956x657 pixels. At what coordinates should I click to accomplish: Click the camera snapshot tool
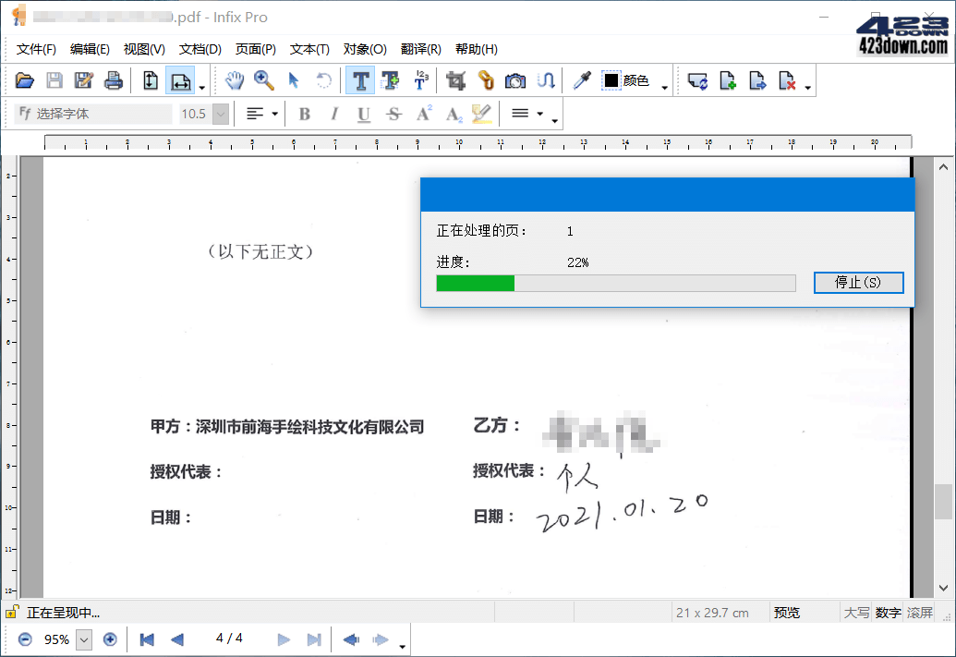[514, 80]
